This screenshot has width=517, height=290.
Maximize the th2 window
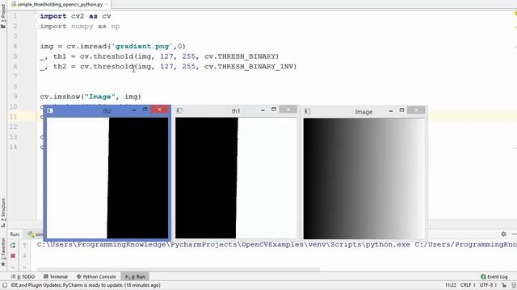145,110
